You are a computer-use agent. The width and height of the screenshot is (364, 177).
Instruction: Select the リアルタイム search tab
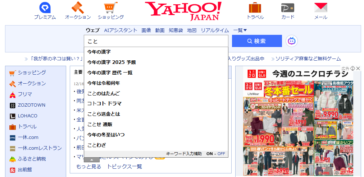(215, 30)
